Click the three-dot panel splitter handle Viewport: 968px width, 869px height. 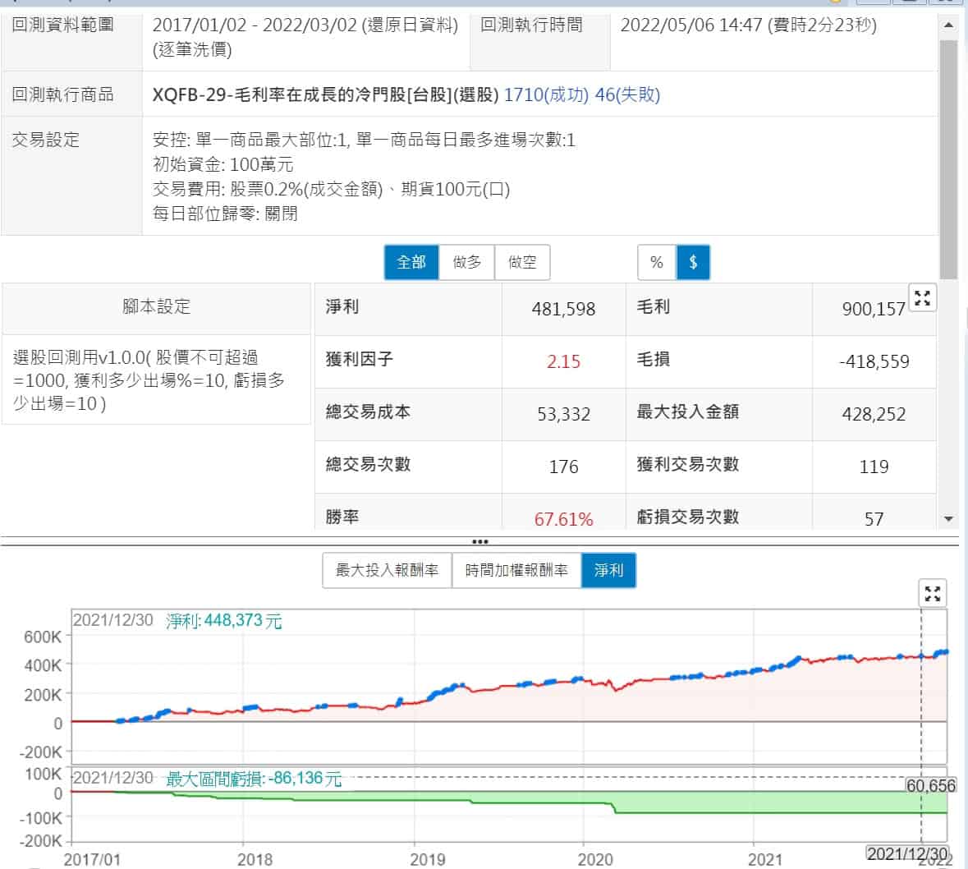(x=480, y=542)
